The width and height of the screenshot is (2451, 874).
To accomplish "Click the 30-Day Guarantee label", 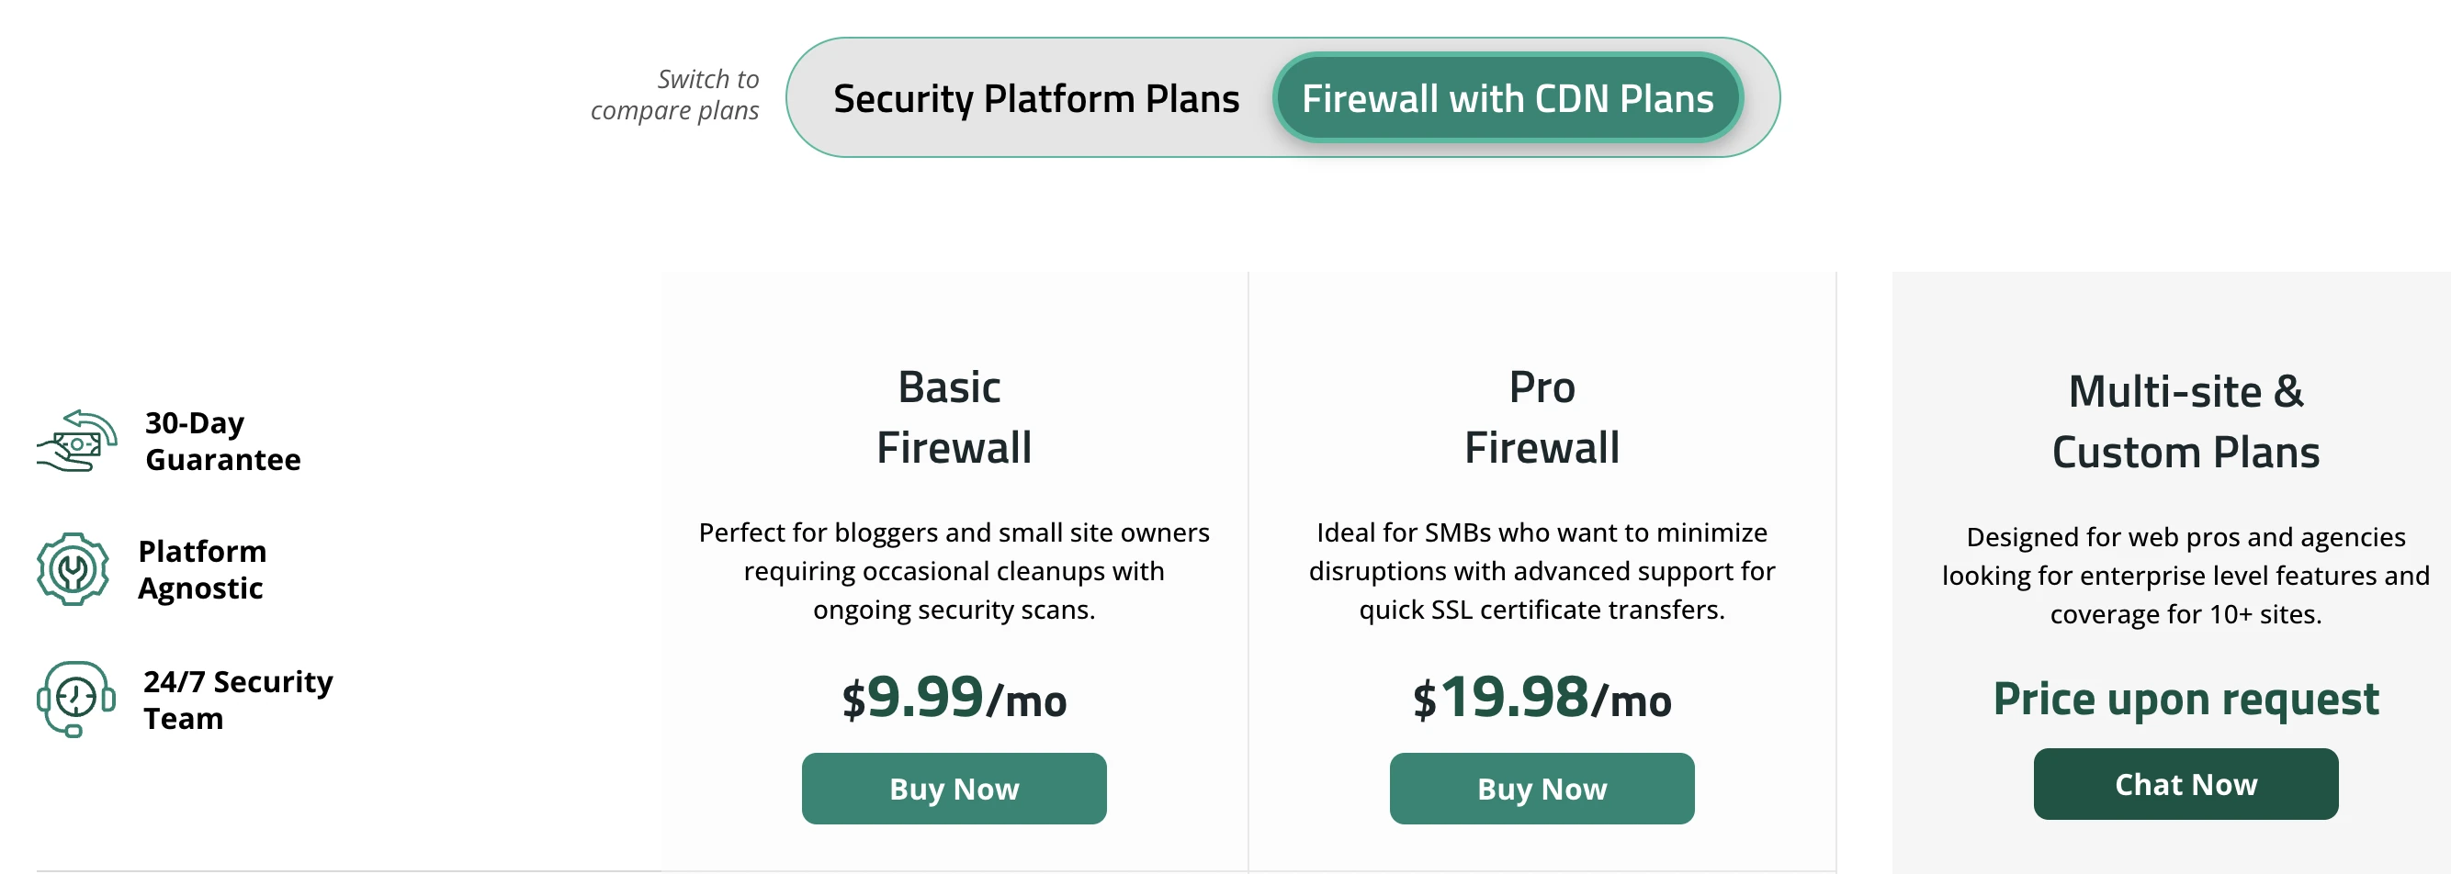I will pos(222,442).
